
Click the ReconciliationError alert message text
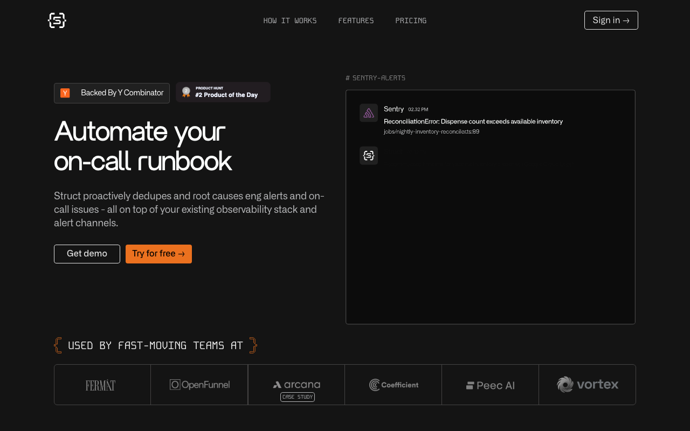tap(473, 121)
